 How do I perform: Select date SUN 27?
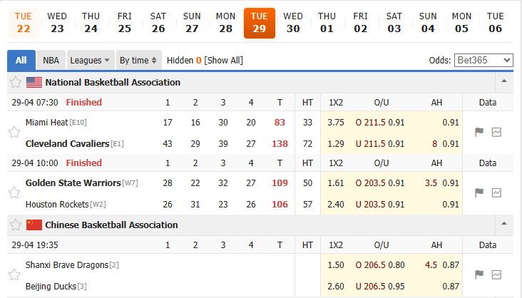point(192,23)
